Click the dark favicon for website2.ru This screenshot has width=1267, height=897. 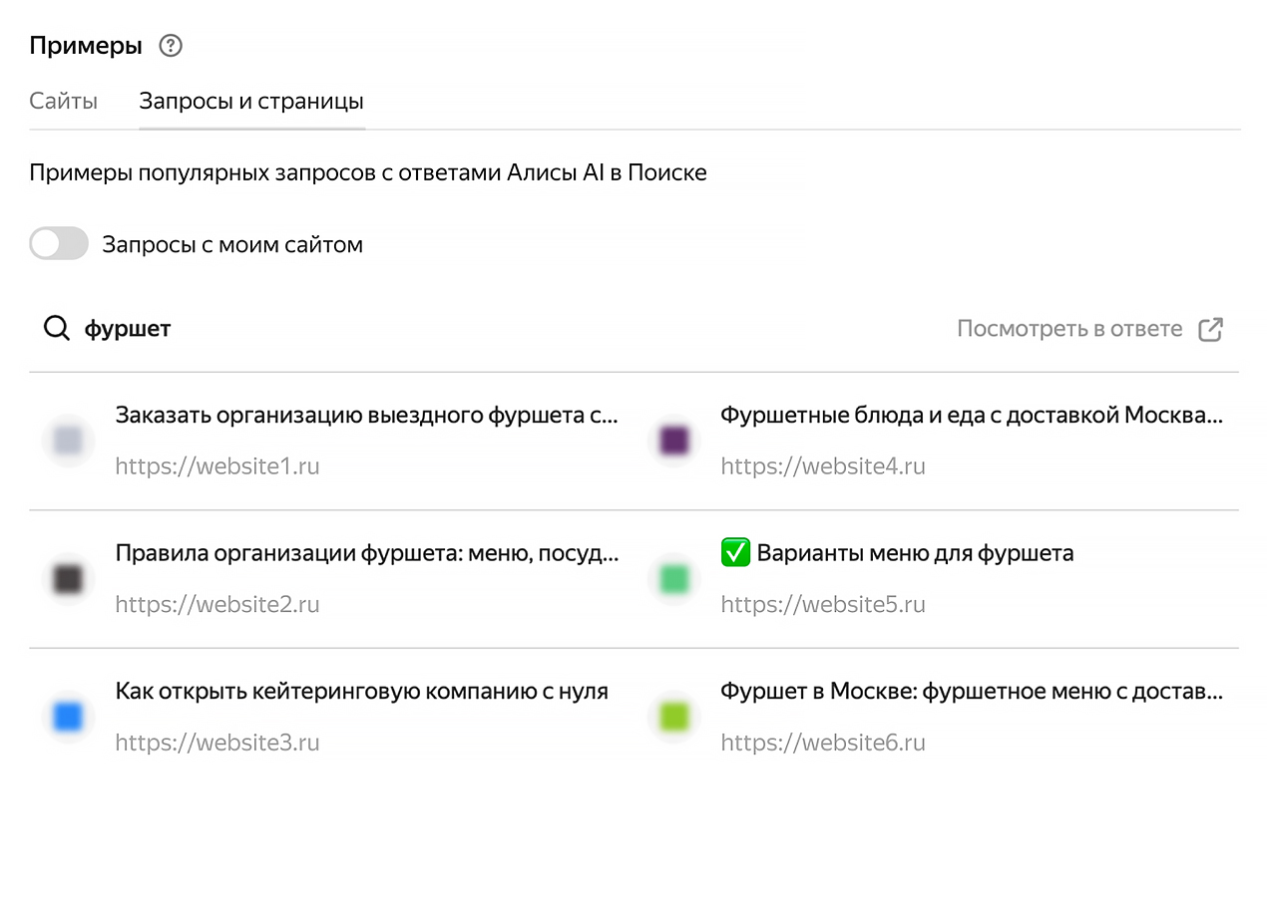tap(68, 578)
